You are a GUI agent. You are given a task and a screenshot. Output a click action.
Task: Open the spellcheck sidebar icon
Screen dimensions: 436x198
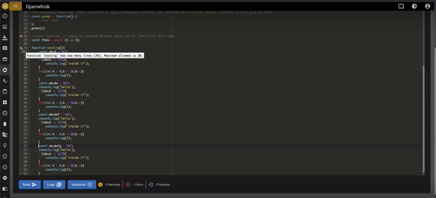pos(5,81)
